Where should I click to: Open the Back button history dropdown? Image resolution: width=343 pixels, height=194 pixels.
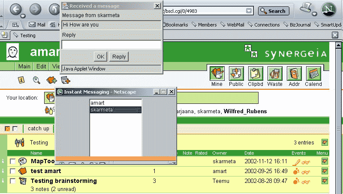coord(23,16)
